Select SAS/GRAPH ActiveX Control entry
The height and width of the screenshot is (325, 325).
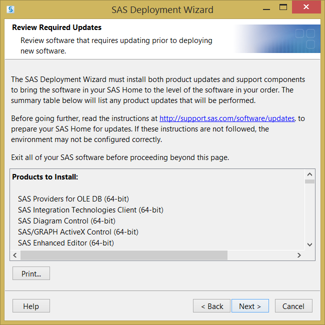click(x=78, y=232)
